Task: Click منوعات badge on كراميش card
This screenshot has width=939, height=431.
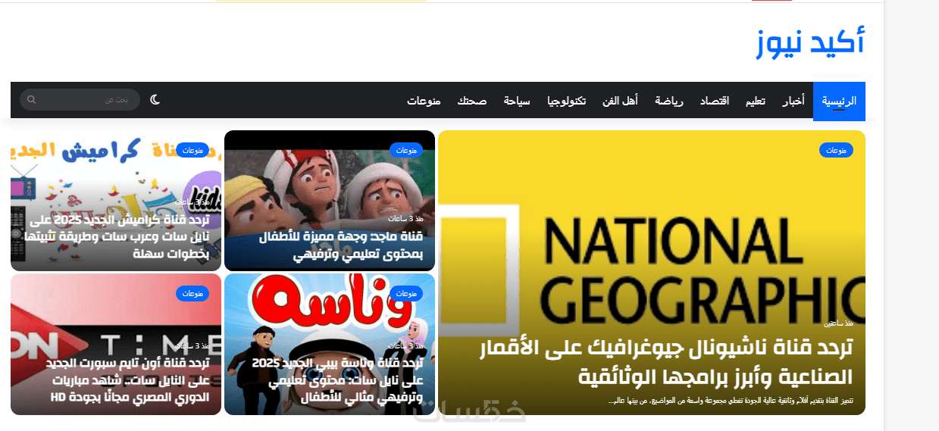Action: pyautogui.click(x=192, y=150)
